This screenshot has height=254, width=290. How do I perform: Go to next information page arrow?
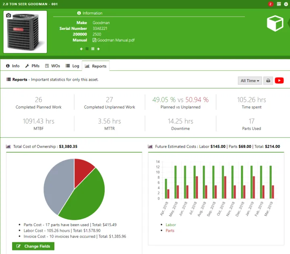click(98, 49)
